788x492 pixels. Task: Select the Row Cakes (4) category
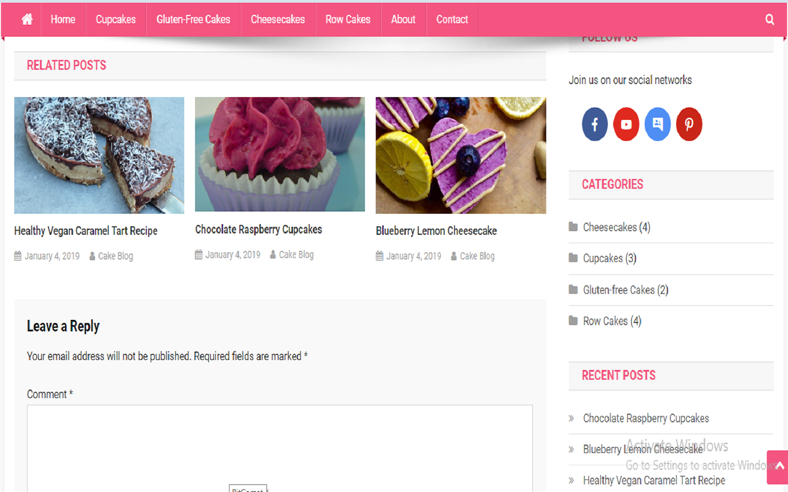[x=612, y=321]
